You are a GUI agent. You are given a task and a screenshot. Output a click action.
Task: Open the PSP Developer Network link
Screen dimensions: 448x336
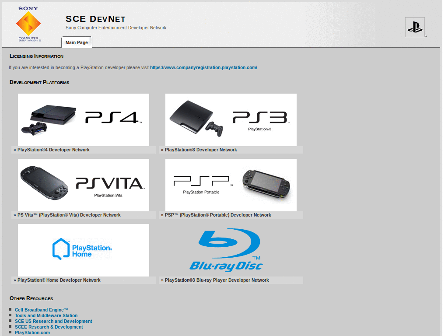216,215
